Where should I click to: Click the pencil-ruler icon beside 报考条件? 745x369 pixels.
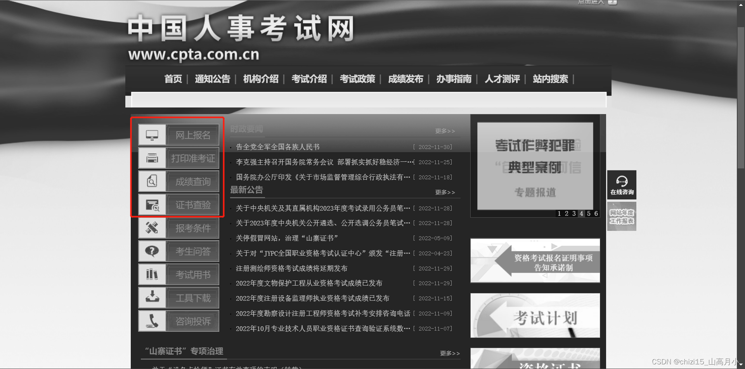(152, 228)
